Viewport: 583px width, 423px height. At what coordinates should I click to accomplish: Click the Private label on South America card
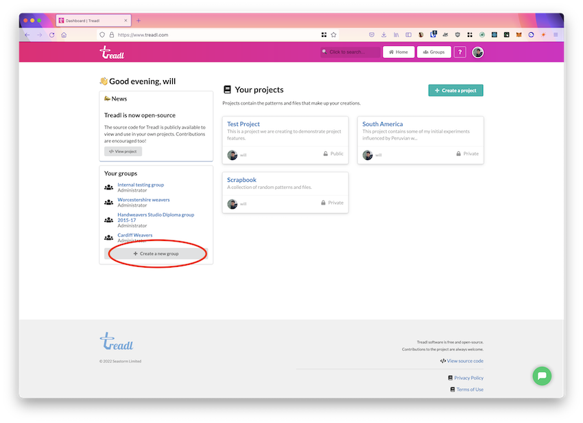click(471, 153)
